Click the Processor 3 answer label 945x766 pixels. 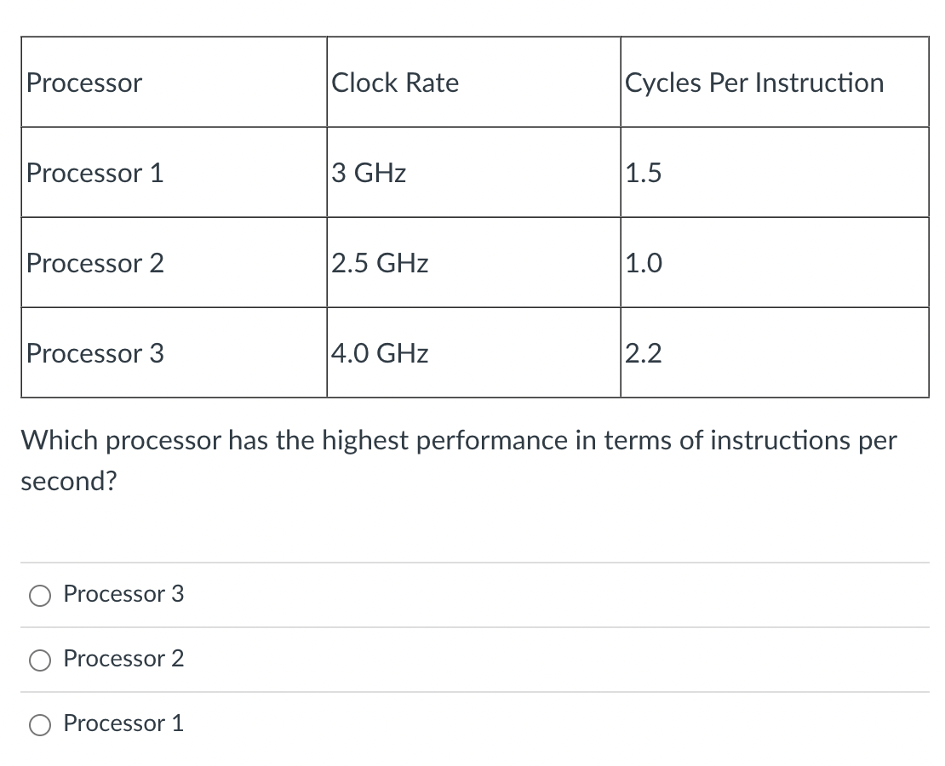coord(123,595)
